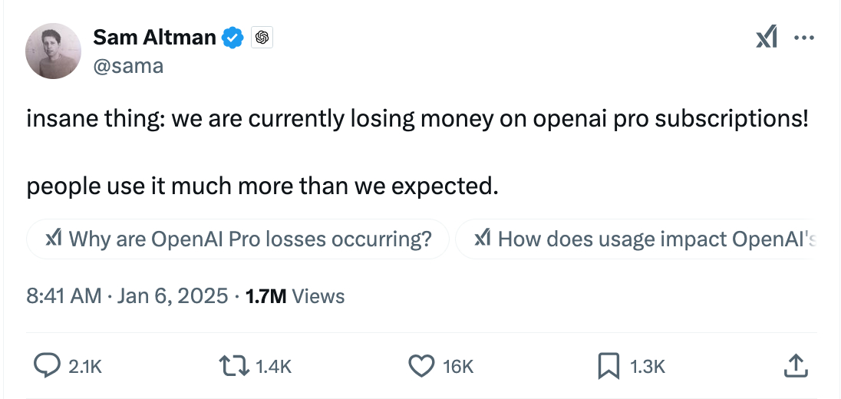Like the post with the heart icon
The height and width of the screenshot is (399, 841).
(421, 366)
